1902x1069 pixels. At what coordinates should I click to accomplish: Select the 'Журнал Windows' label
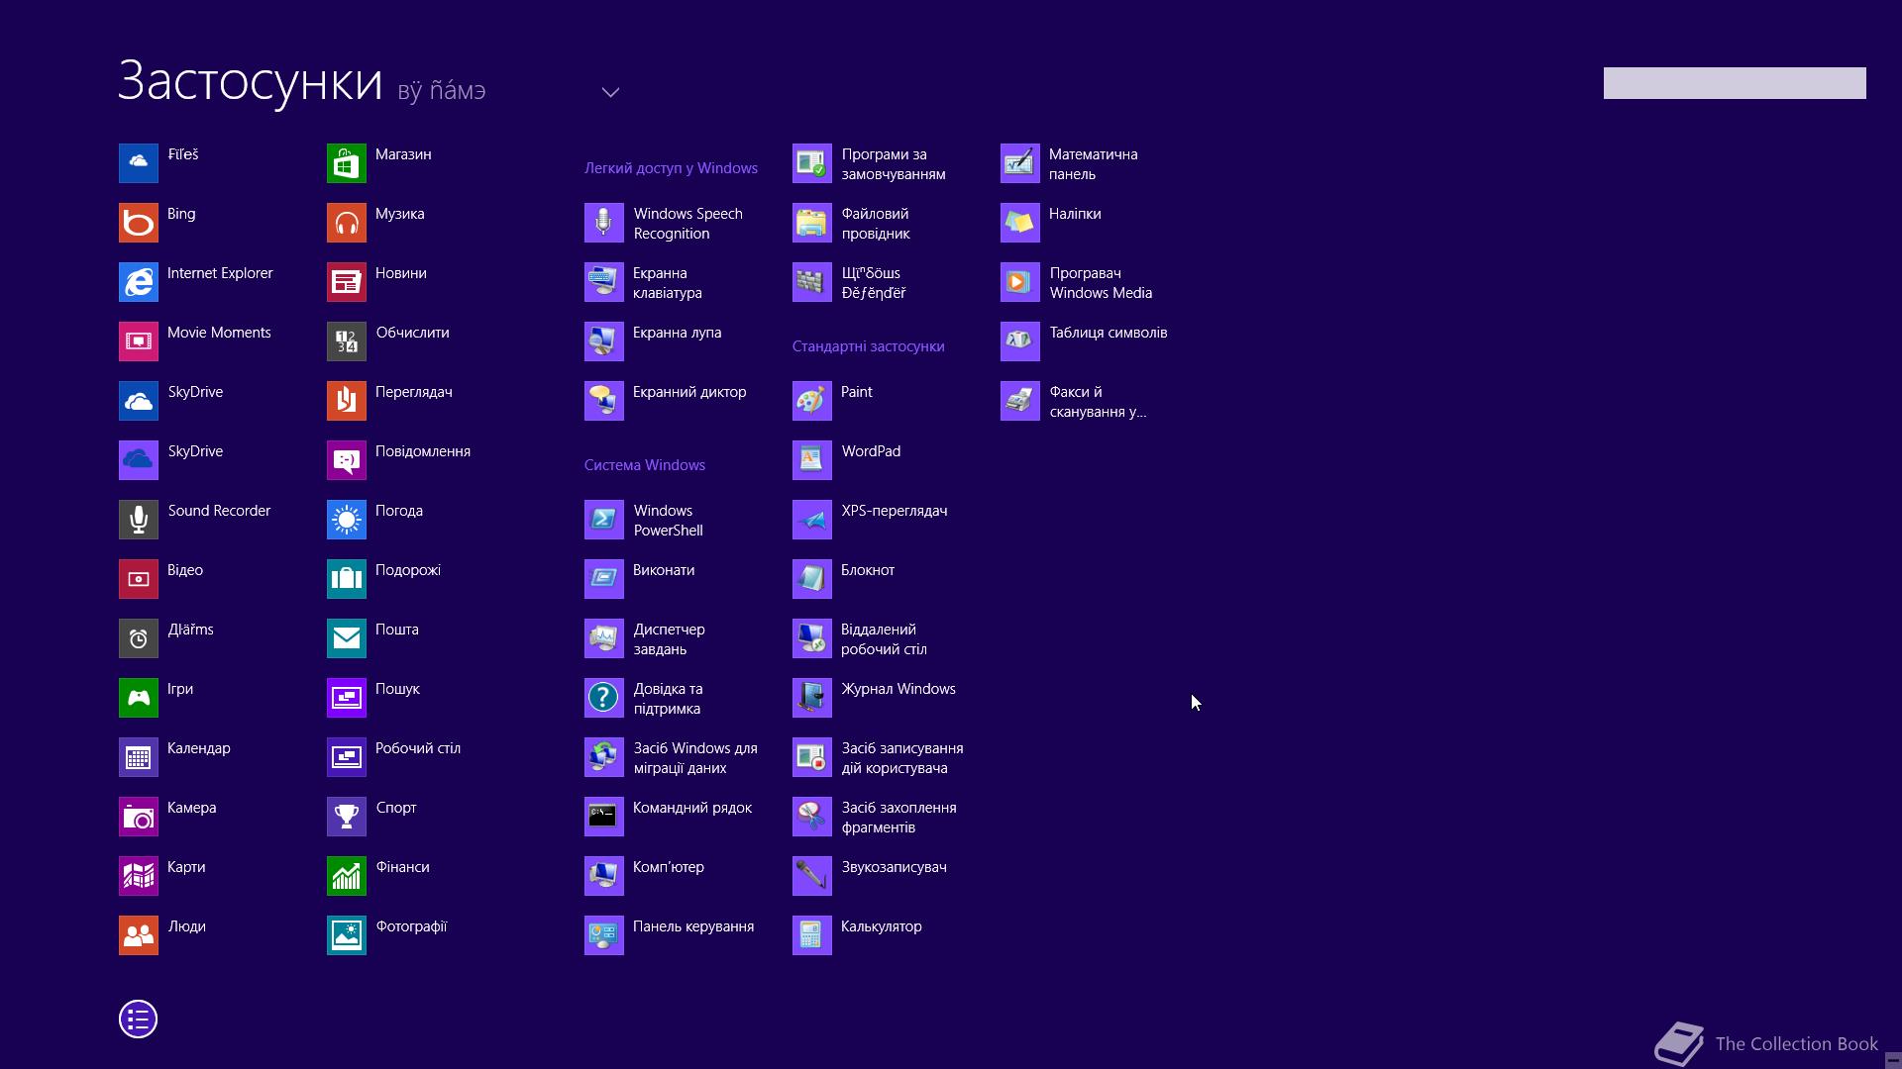click(x=898, y=689)
